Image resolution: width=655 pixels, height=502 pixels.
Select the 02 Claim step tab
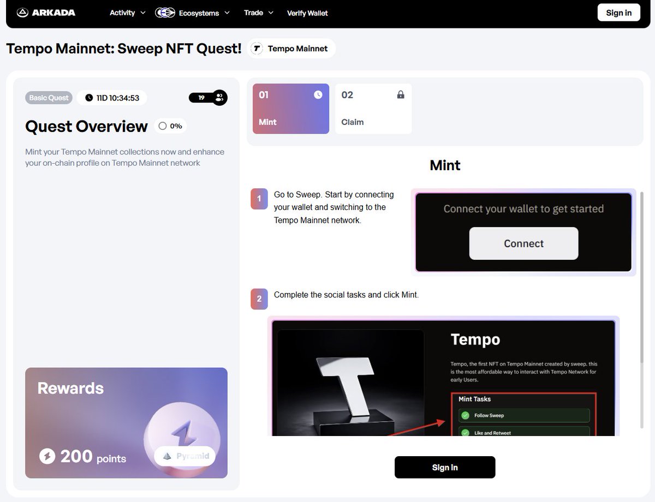pos(373,109)
